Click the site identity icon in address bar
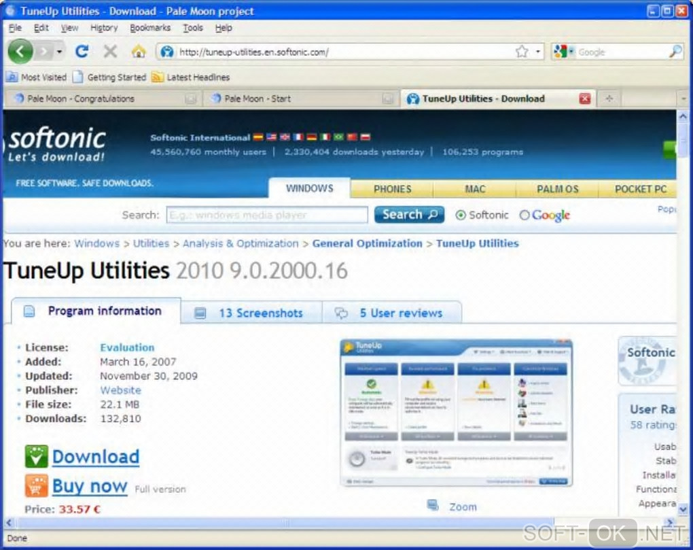Viewport: 693px width, 550px height. 166,52
